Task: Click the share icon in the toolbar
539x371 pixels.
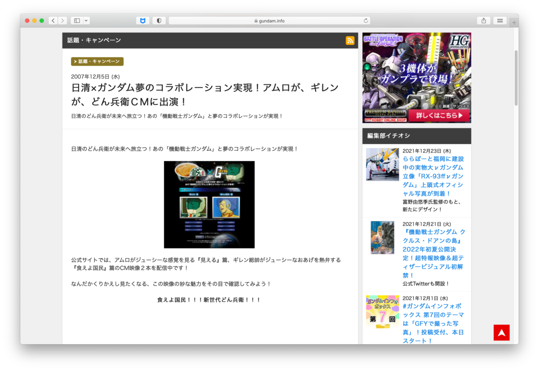Action: 484,20
